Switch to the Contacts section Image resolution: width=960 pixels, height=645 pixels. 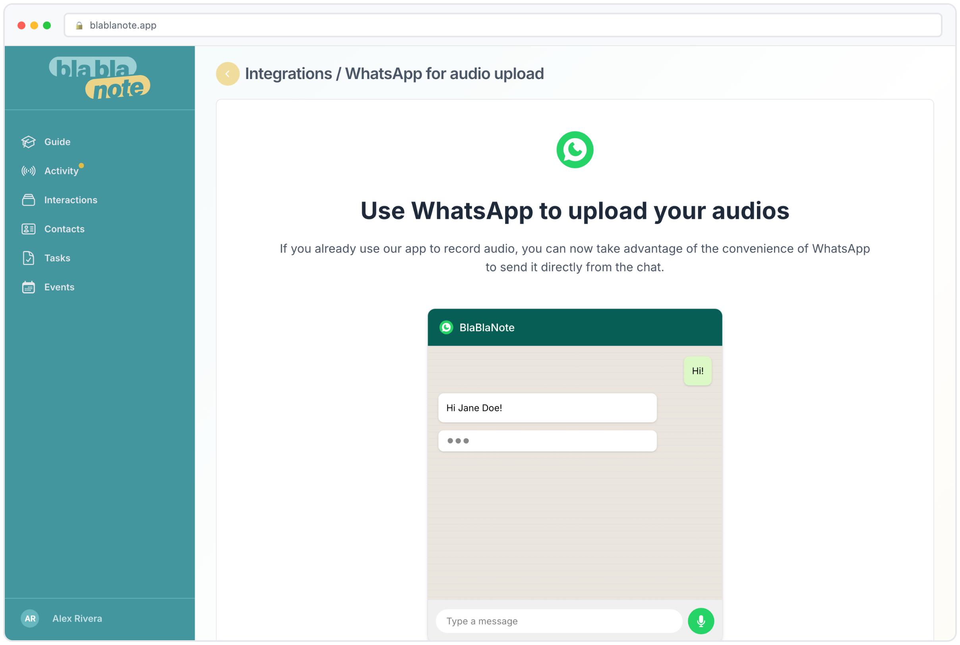64,229
